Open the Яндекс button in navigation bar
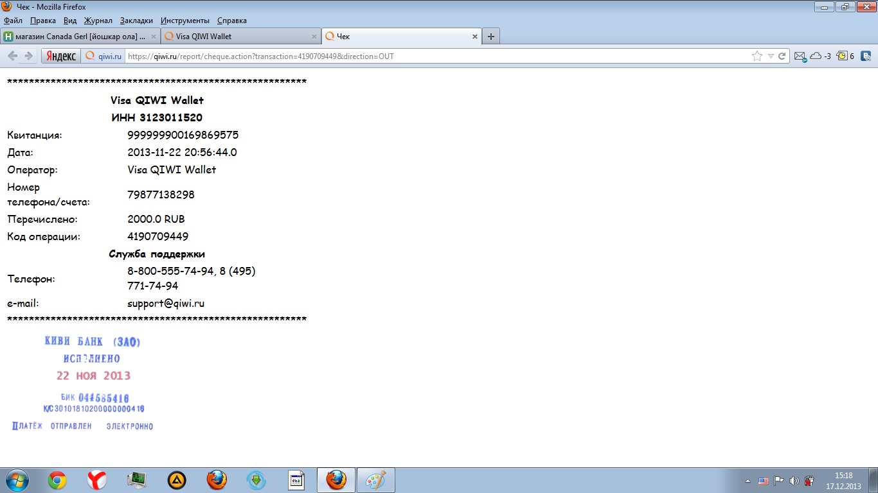The width and height of the screenshot is (878, 493). tap(60, 56)
